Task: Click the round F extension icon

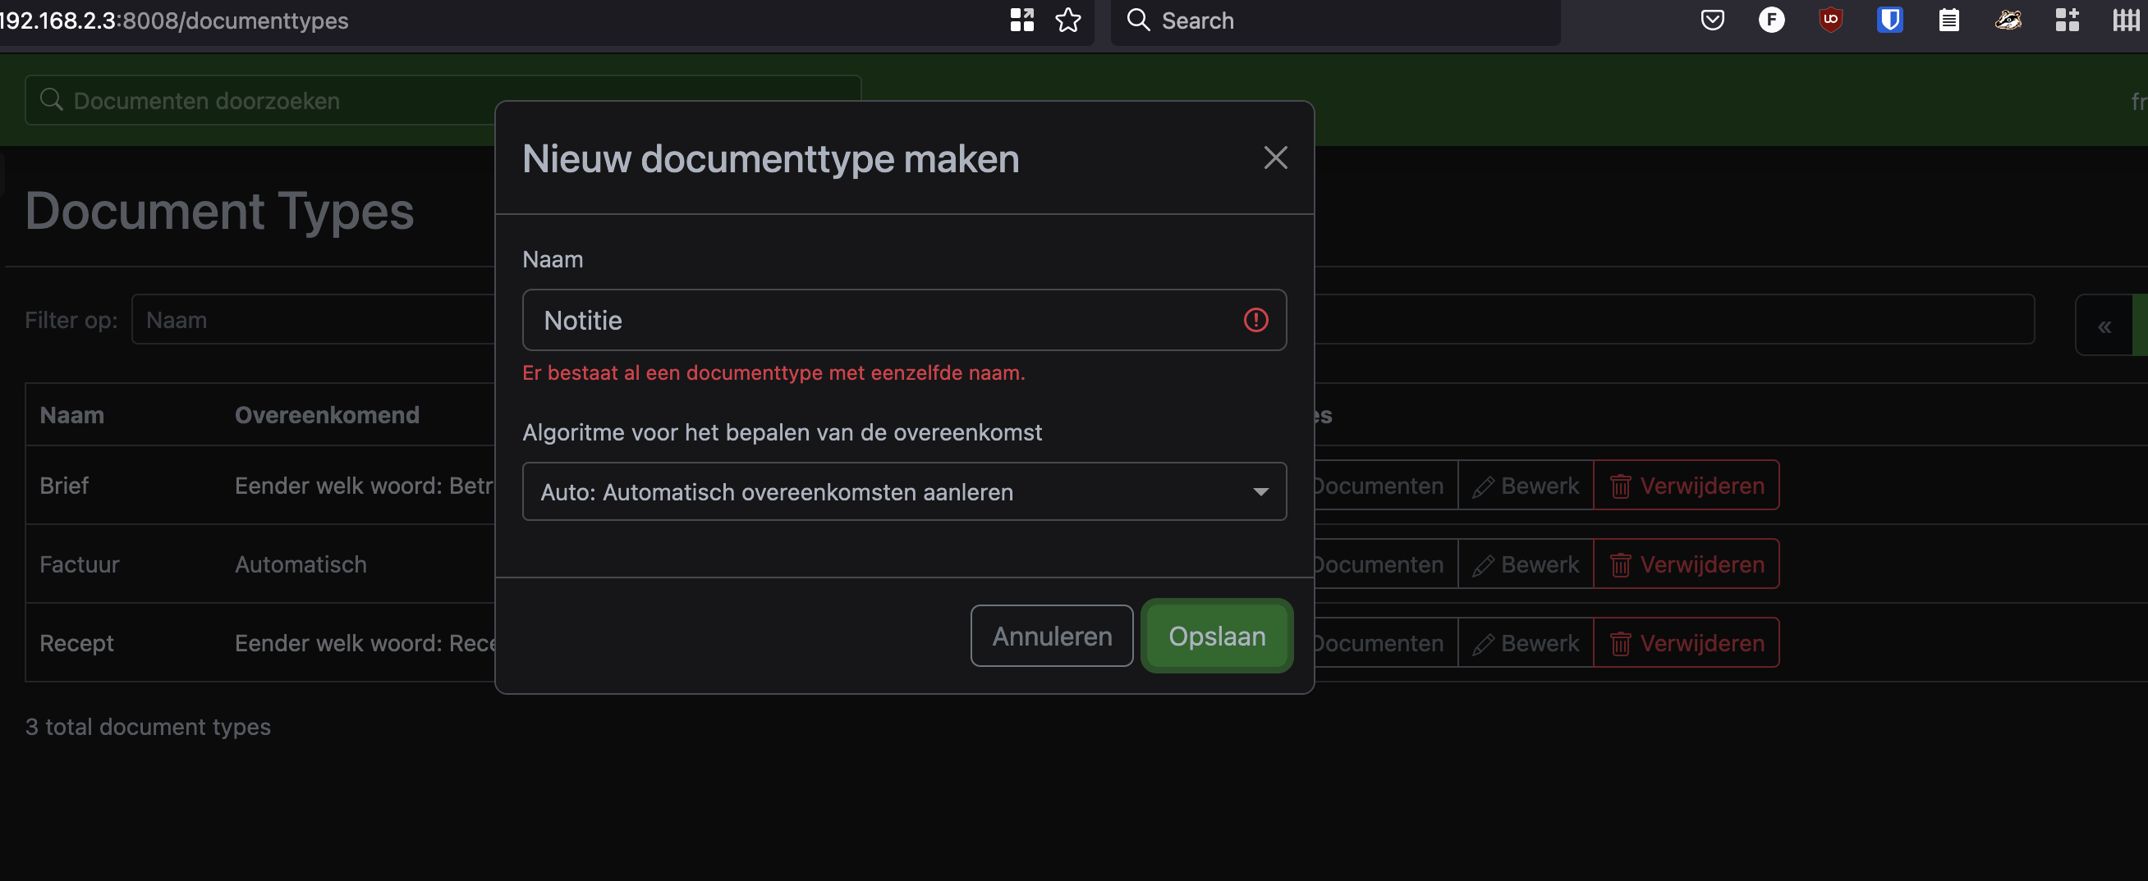Action: 1771,20
